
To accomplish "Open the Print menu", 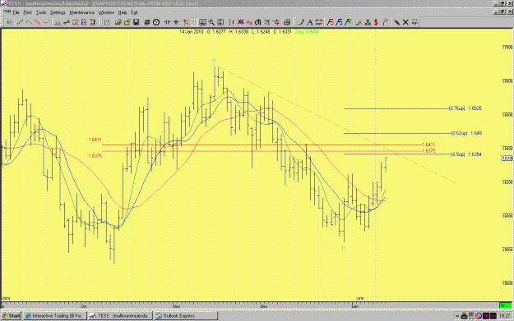I will click(x=27, y=12).
